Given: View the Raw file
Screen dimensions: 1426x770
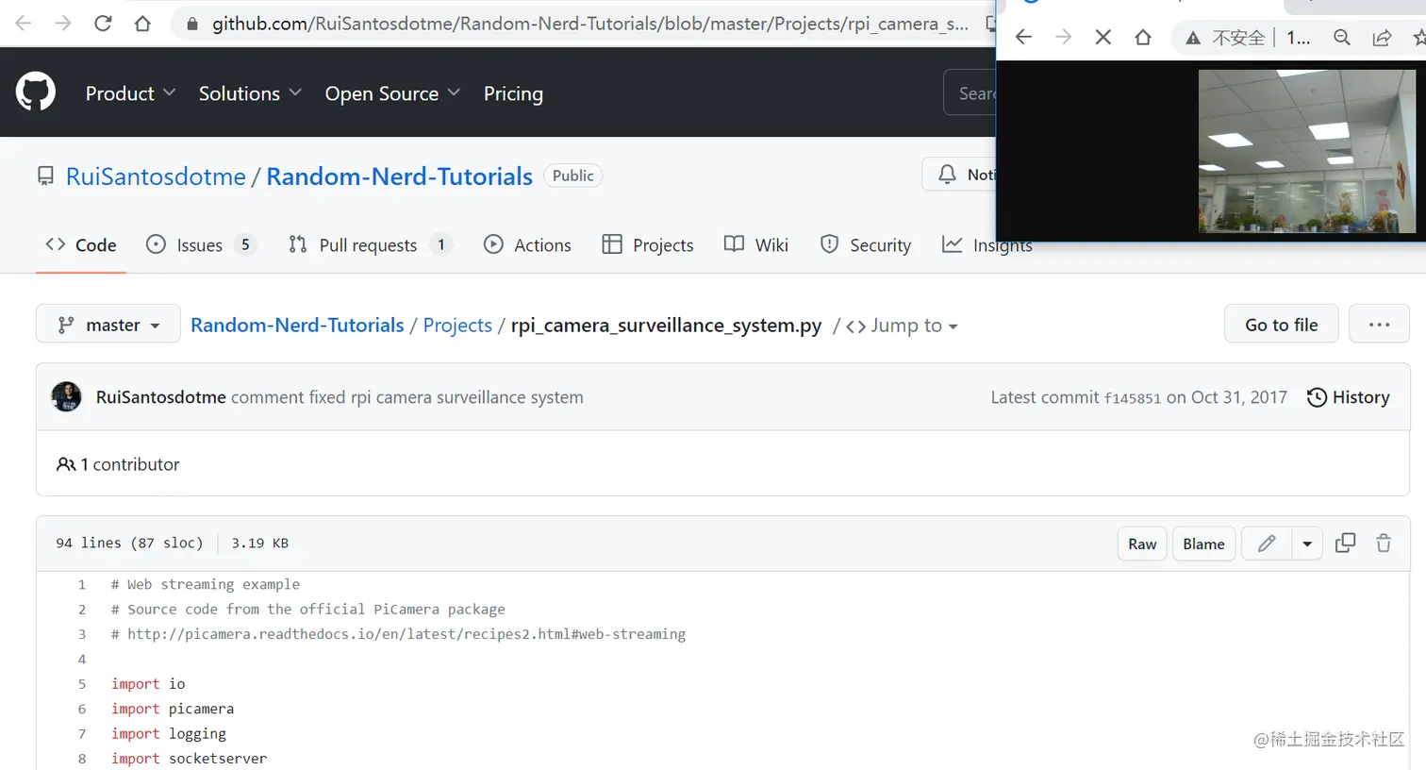Looking at the screenshot, I should (x=1142, y=544).
